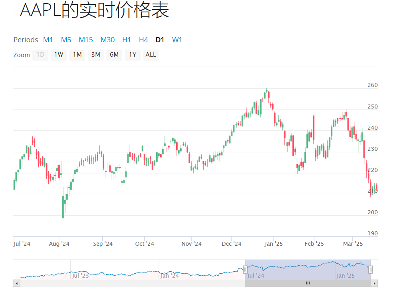Select the M15 period
The height and width of the screenshot is (290, 395).
click(85, 40)
